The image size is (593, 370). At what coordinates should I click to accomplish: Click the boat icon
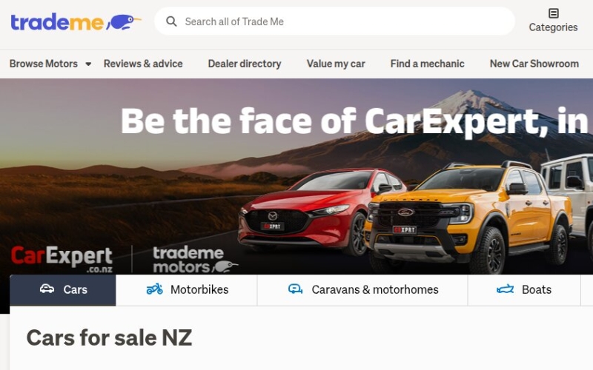click(x=505, y=289)
